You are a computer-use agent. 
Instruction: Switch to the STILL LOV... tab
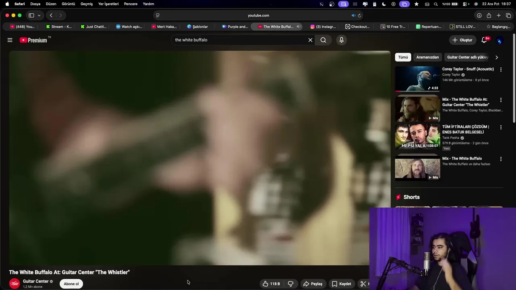pos(463,27)
